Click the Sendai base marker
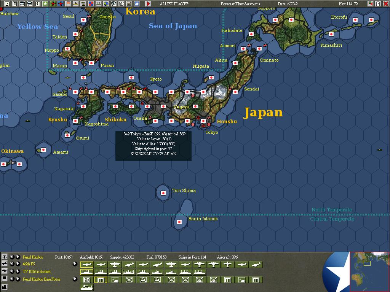The width and height of the screenshot is (390, 292). [235, 92]
